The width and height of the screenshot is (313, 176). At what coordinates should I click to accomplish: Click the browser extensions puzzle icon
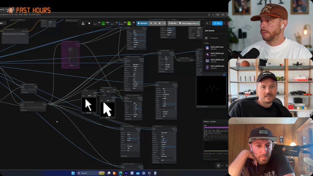[x=218, y=15]
